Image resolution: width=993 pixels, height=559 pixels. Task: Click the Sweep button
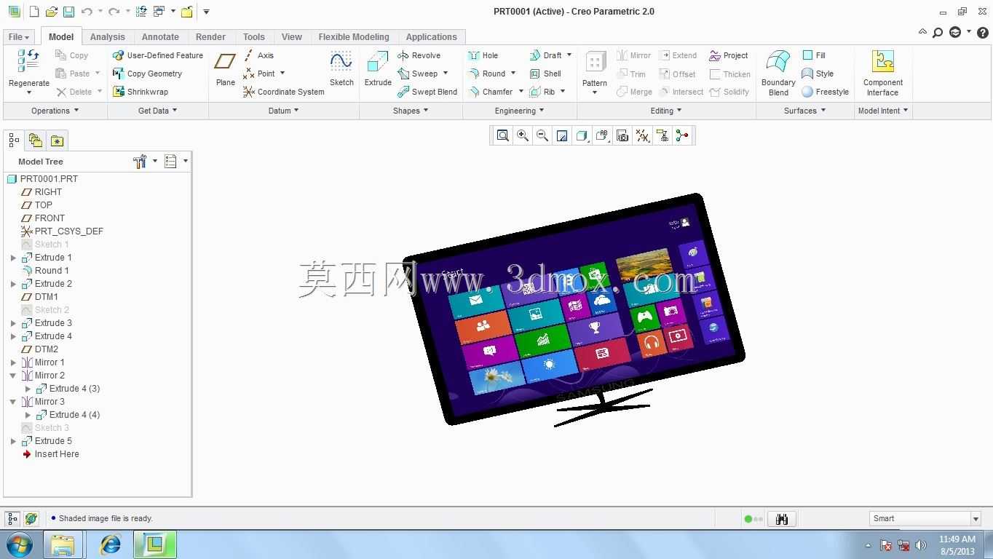(x=418, y=74)
